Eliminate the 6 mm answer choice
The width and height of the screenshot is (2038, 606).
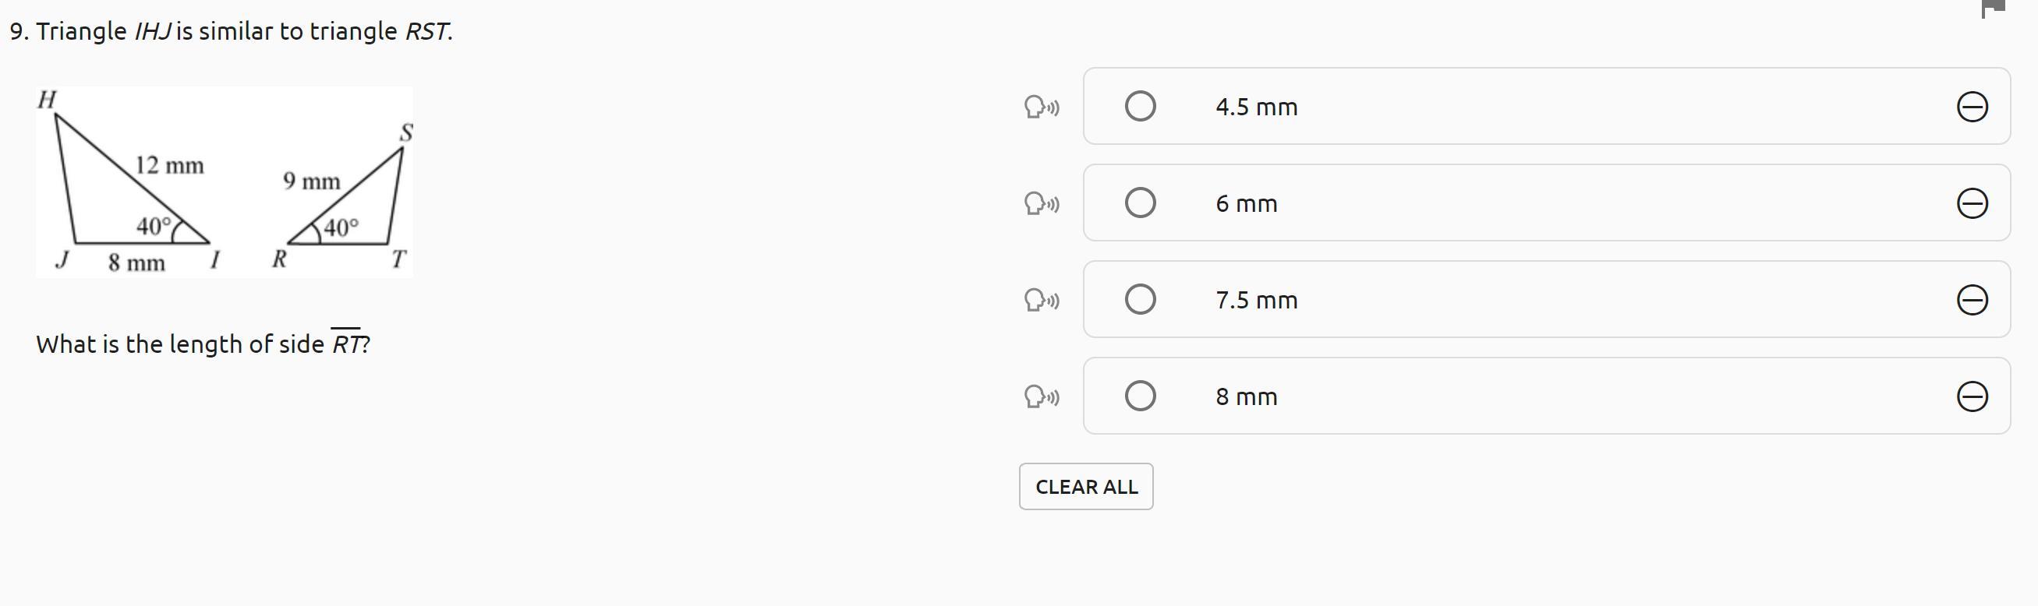coord(1972,204)
